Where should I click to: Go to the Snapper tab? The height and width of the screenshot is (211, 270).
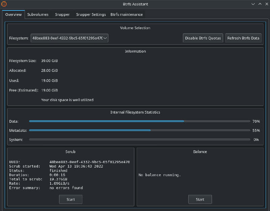pos(62,14)
